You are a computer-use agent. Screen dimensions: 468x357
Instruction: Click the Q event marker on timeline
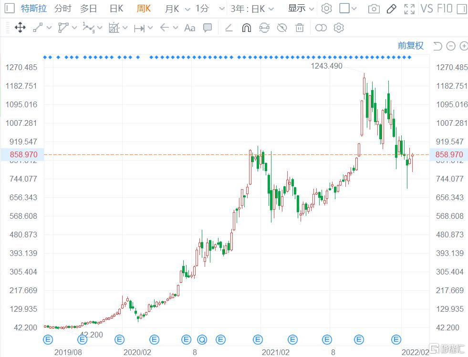203,339
